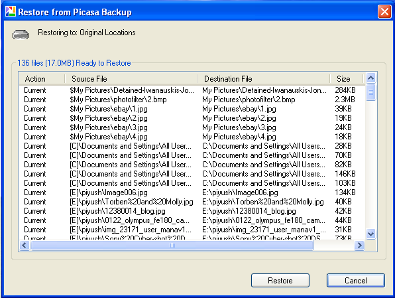Click destination E:\piyush\Torben%20and%20Molly.jpg
Screen dimensions: 395x298
pos(263,202)
